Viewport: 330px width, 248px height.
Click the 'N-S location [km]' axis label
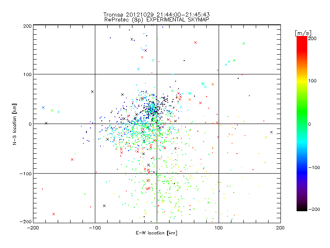(x=14, y=124)
